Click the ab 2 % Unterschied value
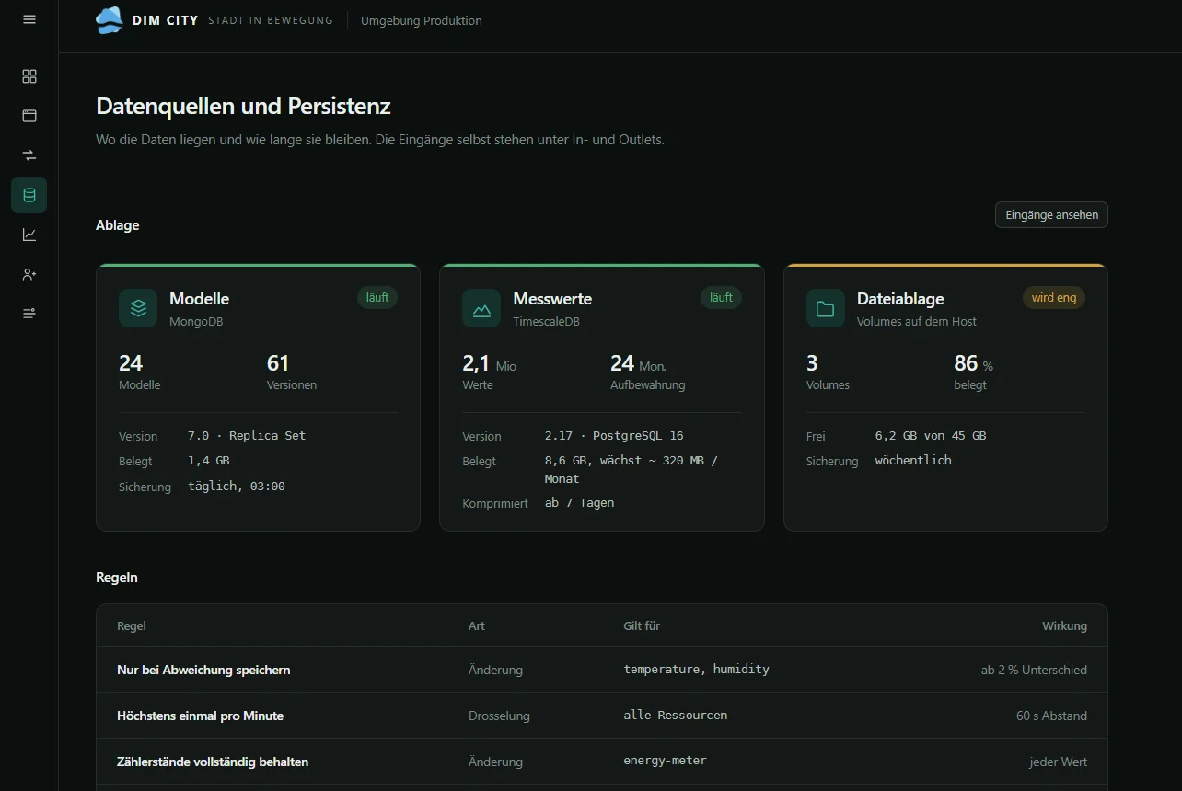The height and width of the screenshot is (791, 1182). click(1034, 670)
